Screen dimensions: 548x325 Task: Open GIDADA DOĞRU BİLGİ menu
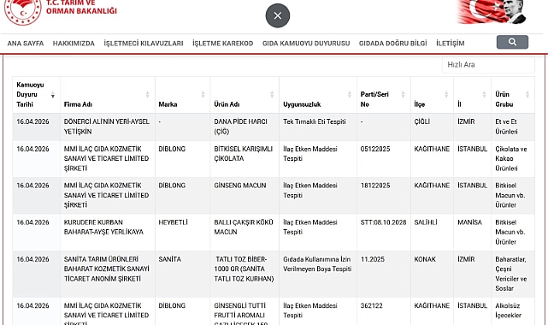[392, 44]
